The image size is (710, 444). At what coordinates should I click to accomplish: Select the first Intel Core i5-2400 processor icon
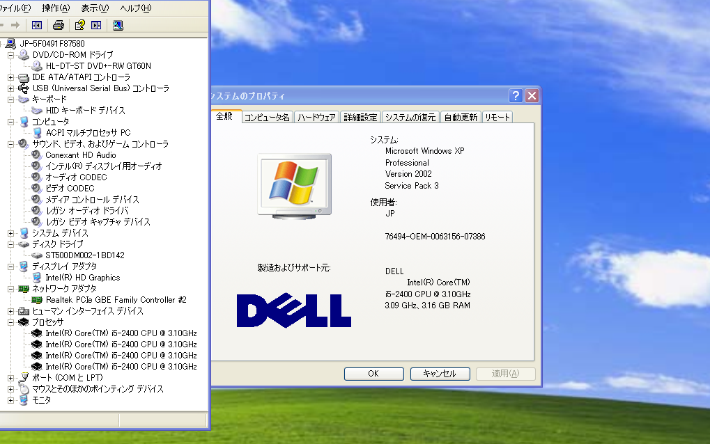37,333
